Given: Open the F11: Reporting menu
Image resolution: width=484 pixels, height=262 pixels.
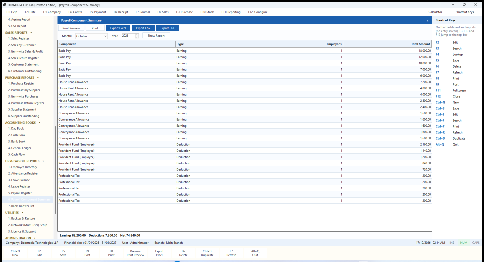Looking at the screenshot, I should tap(231, 12).
